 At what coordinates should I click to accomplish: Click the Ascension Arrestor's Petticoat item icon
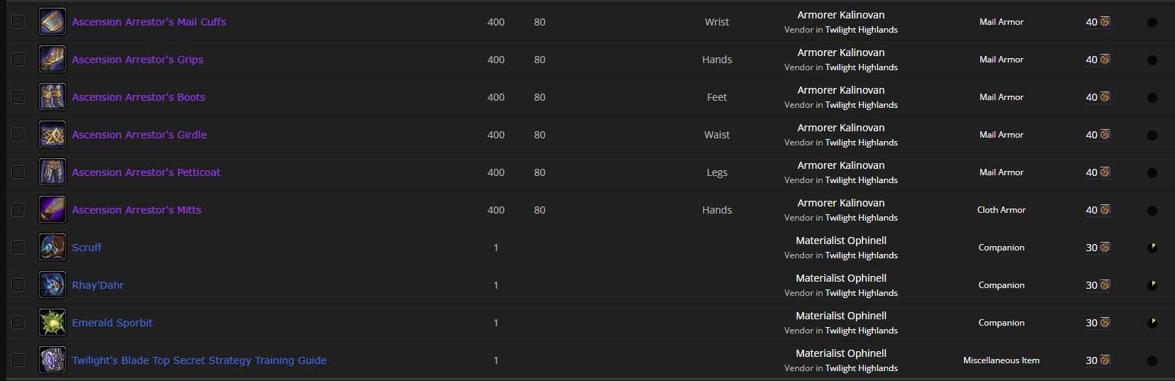point(53,172)
